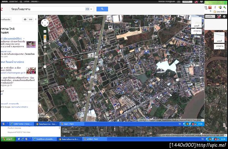Open the front map's satellite options dropdown
Screen dimensions: 228x149
pyautogui.click(x=196, y=31)
